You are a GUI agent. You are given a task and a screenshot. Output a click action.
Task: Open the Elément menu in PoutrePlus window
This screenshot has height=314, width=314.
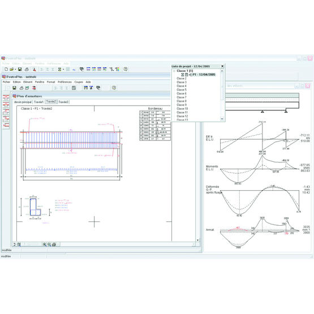pos(28,82)
